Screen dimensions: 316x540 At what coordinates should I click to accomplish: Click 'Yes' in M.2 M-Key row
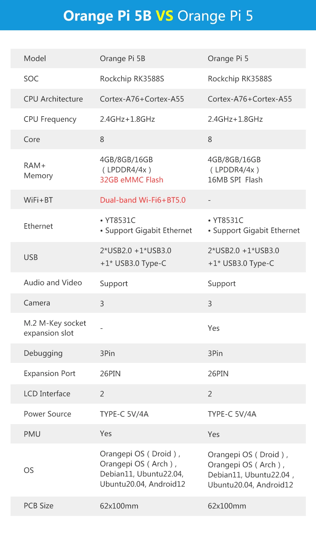point(214,328)
